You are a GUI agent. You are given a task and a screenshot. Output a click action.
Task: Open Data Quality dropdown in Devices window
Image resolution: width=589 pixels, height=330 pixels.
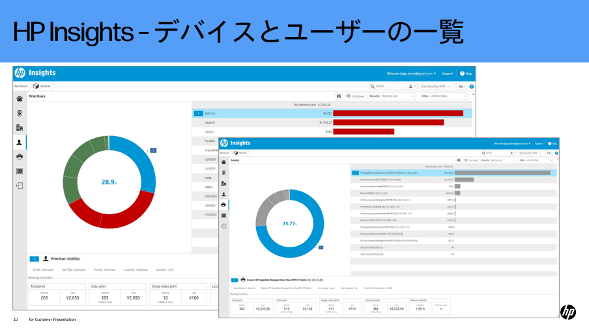pyautogui.click(x=530, y=153)
